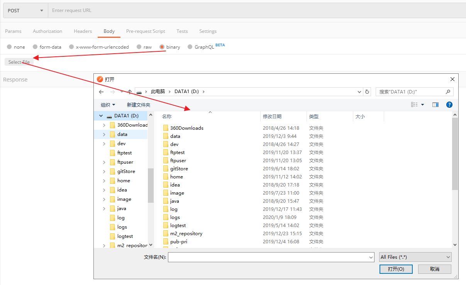466x285 pixels.
Task: Switch to the Pre-request Script tab
Action: pyautogui.click(x=146, y=31)
